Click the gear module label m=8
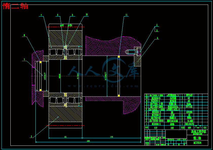Screen dimensions: 213x150 [x=62, y=25]
